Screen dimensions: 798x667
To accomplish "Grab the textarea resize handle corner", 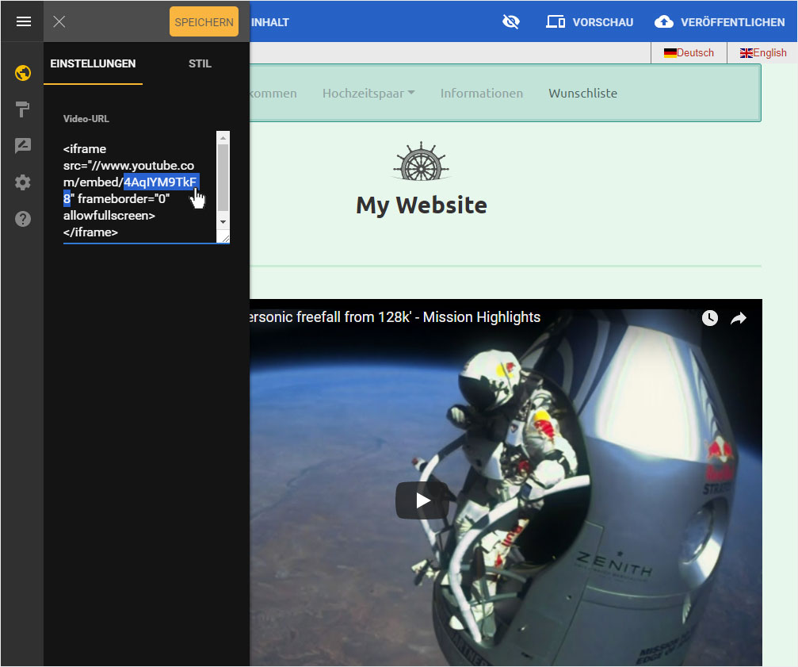I will [225, 238].
